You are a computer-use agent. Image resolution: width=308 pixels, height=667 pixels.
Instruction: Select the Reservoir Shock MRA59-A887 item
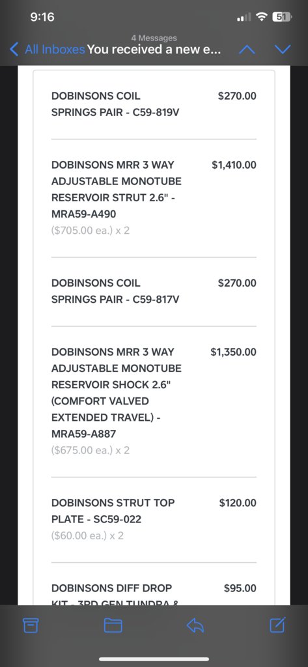coord(154,401)
